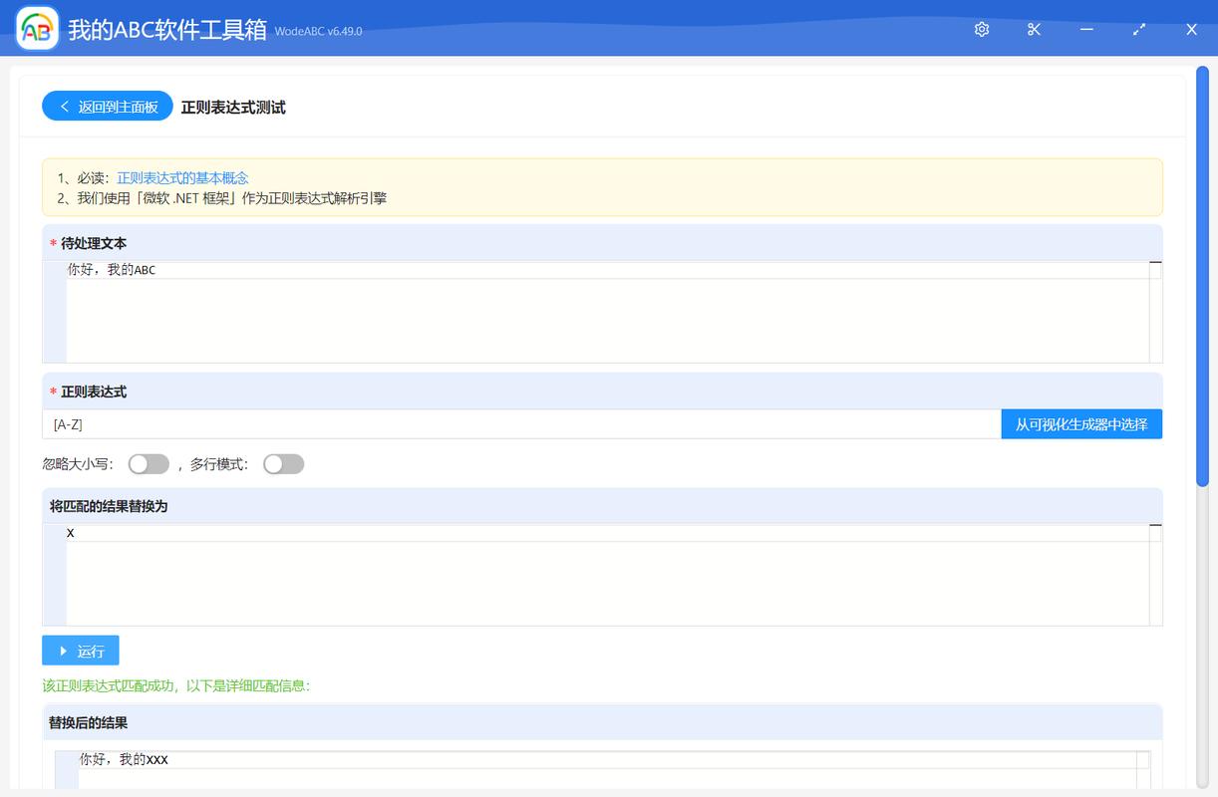Open the 正则表达式的基本概念 link

(182, 177)
